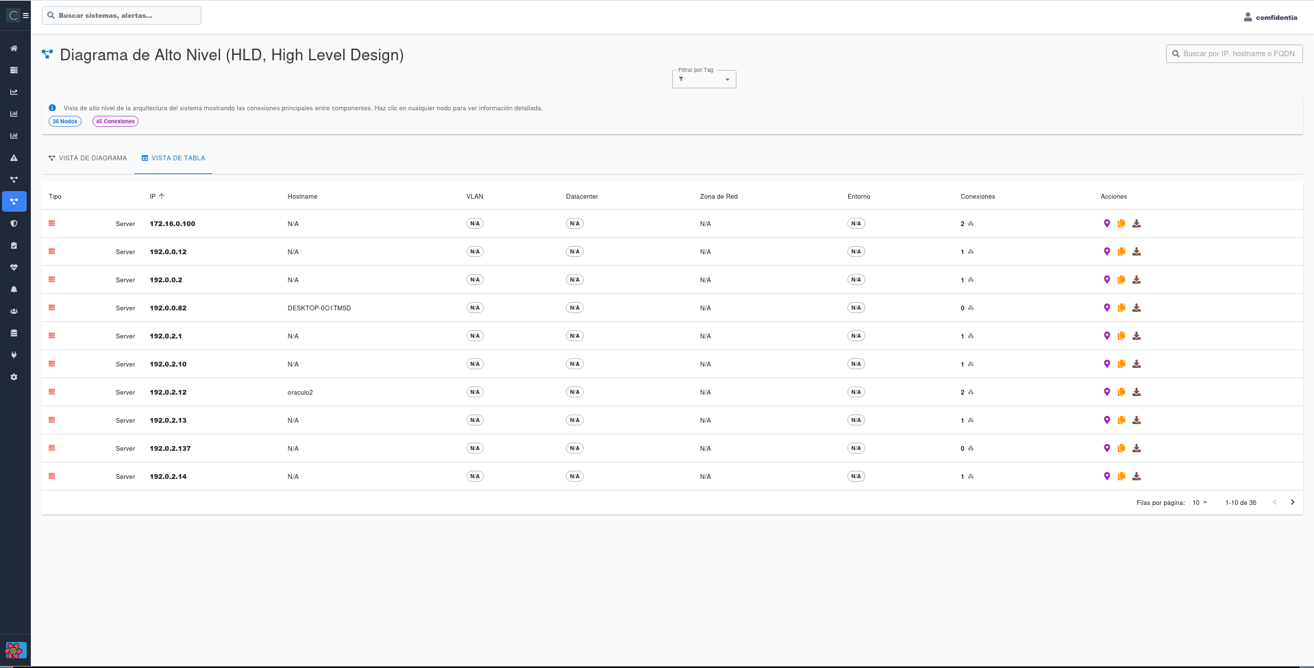The width and height of the screenshot is (1314, 668).
Task: Open the comfidentia user menu
Action: point(1270,17)
